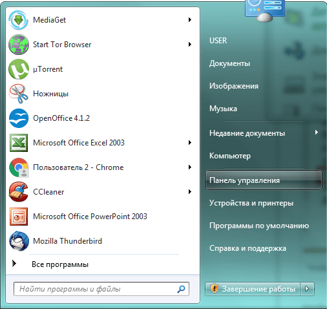The image size is (327, 309).
Task: Open Справка и поддержка link
Action: tap(248, 248)
